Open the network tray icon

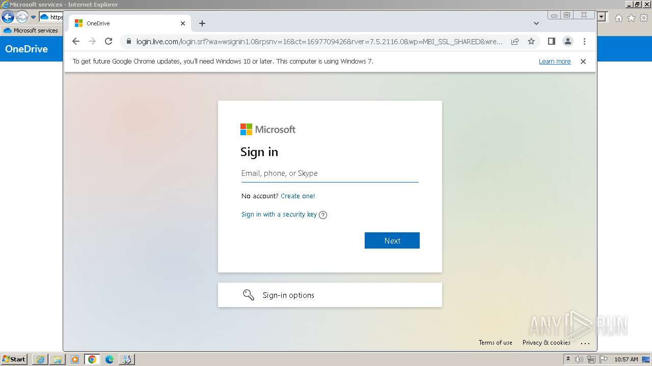pyautogui.click(x=591, y=359)
